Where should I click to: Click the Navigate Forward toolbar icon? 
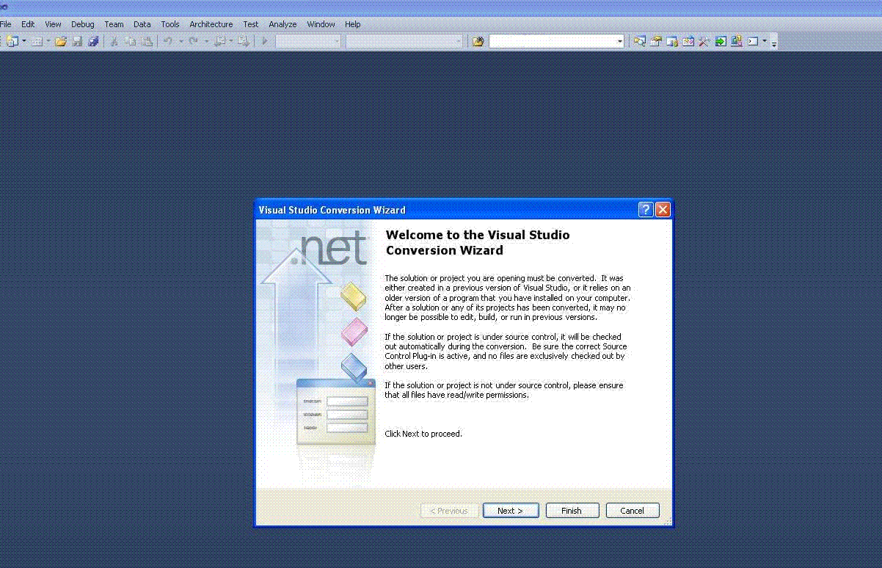[243, 41]
